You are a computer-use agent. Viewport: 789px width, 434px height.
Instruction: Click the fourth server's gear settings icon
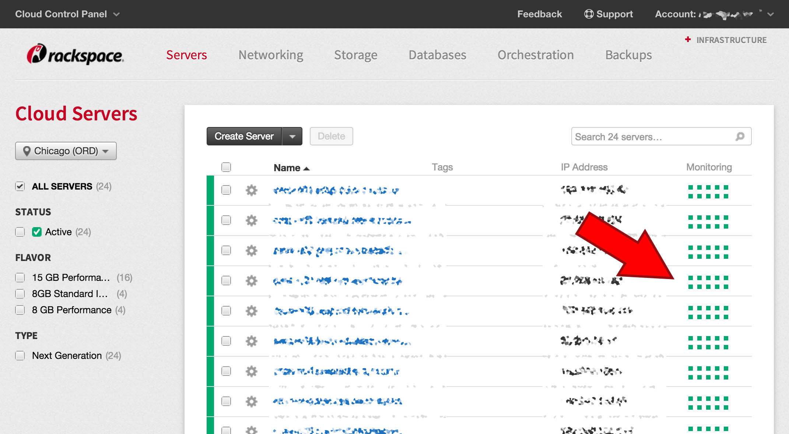pos(251,279)
